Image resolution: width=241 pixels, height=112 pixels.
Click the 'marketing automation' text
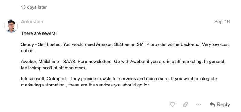point(43,85)
